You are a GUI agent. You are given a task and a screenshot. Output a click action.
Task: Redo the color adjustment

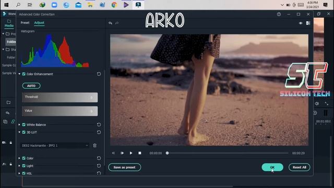click(117, 23)
